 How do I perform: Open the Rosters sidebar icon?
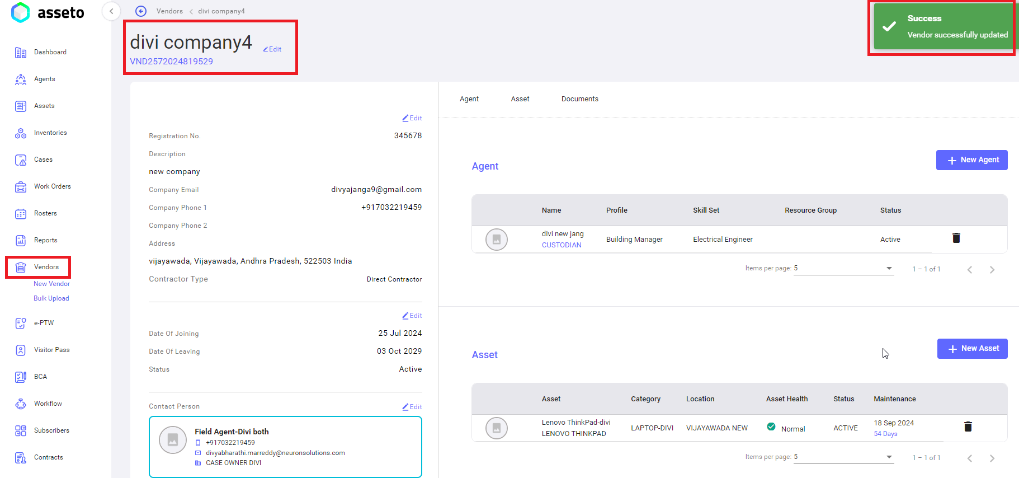[x=21, y=214]
